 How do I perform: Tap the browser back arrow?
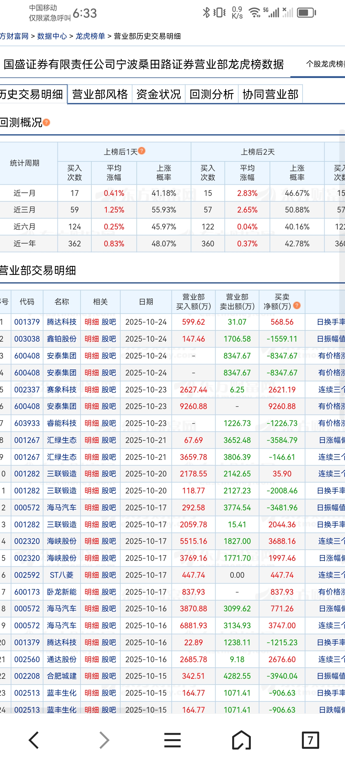click(34, 740)
